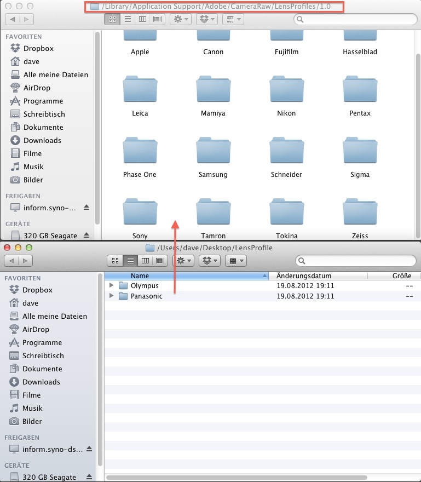Screen dimensions: 421x482
Task: Open the Leica folder in upper window
Action: tap(140, 89)
